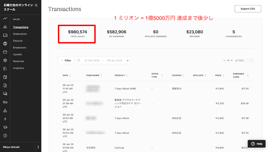Open the search magnifier in sidebar header
Screen dimensions: 270x152
click(36, 5)
